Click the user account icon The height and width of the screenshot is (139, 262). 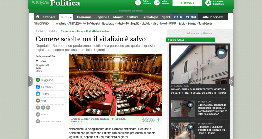pyautogui.click(x=208, y=3)
